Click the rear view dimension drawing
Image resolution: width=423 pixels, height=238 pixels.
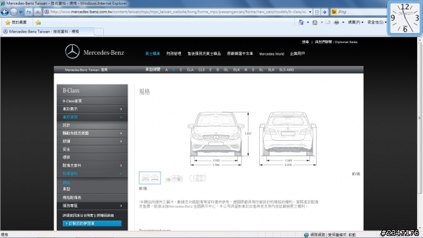[x=288, y=138]
